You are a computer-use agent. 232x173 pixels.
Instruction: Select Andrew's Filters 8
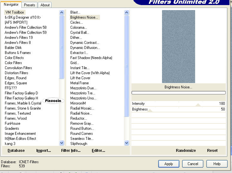pyautogui.click(x=18, y=43)
